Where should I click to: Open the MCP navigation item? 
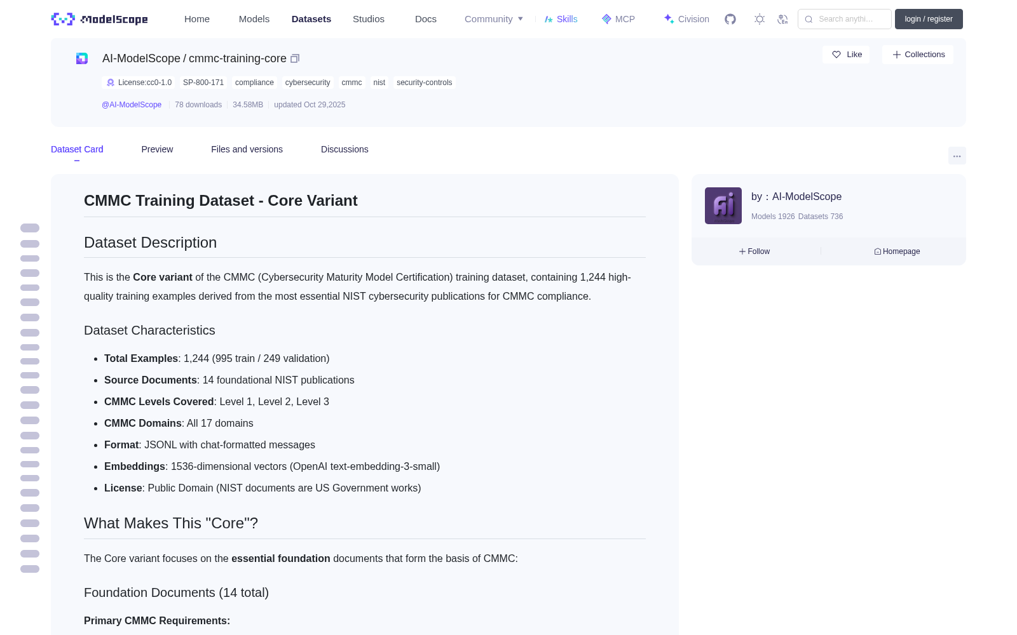click(618, 19)
